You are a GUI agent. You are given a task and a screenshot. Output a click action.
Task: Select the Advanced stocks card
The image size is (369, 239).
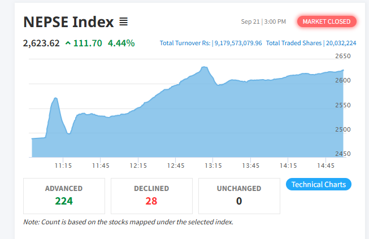tap(64, 195)
